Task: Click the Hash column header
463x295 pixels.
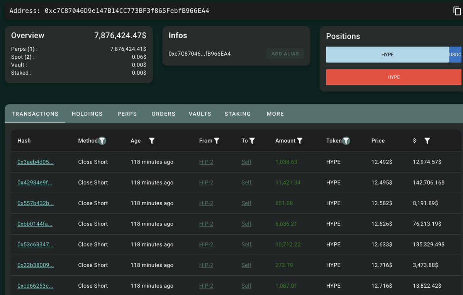Action: [x=24, y=141]
